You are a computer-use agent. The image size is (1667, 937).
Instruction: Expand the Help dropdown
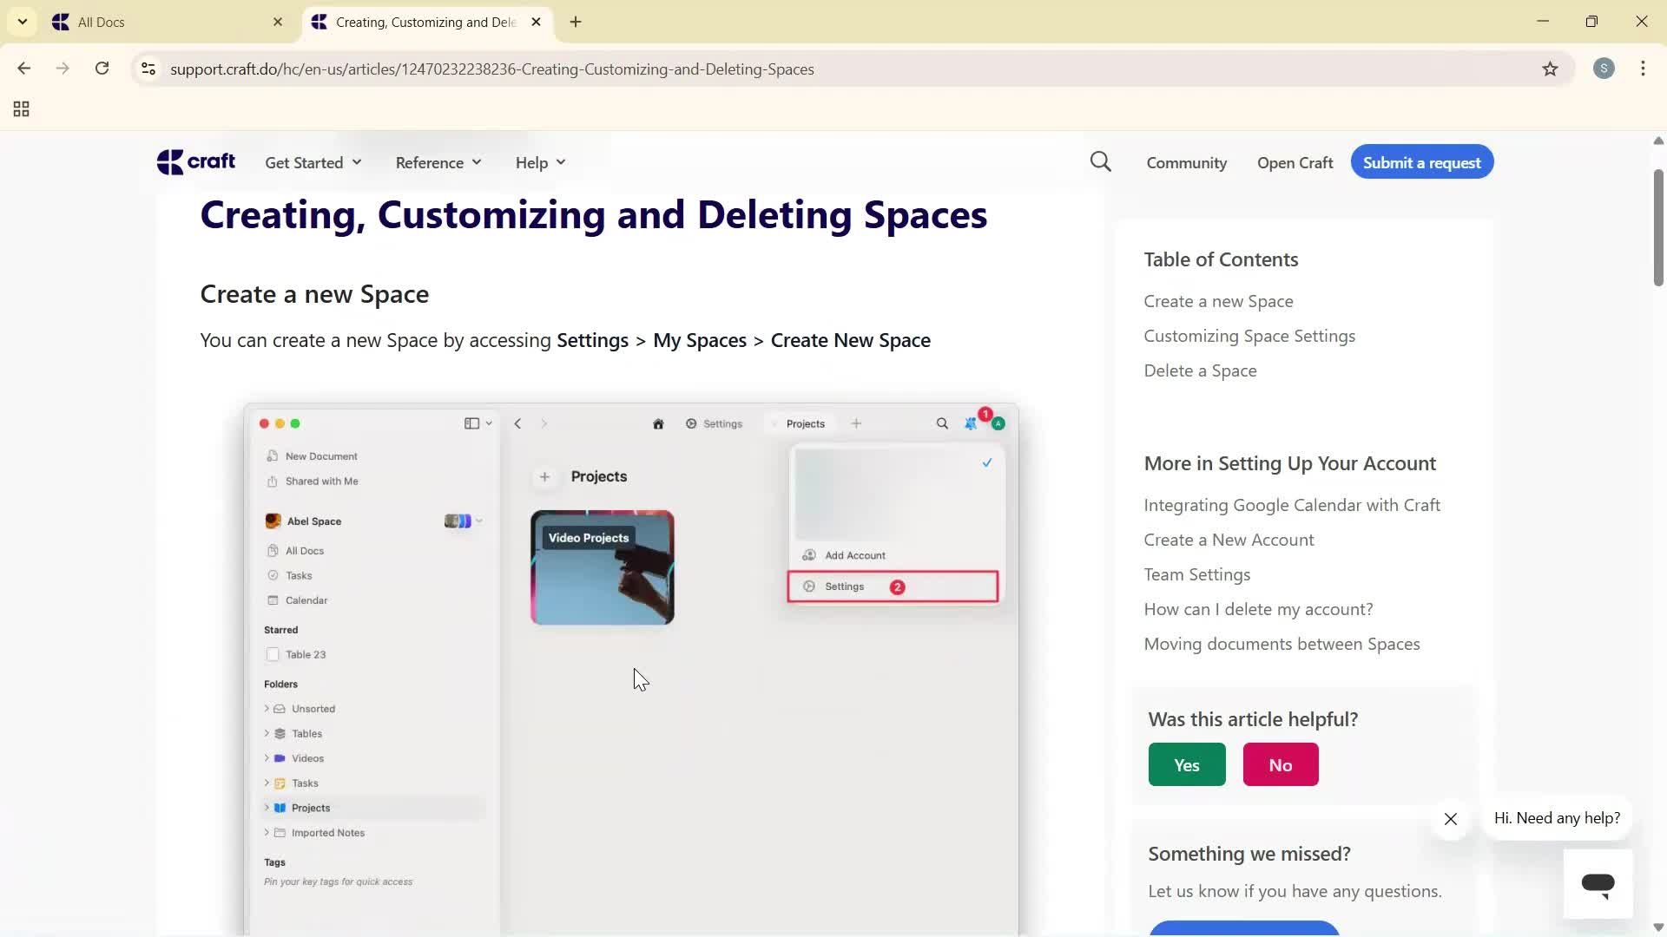[539, 162]
